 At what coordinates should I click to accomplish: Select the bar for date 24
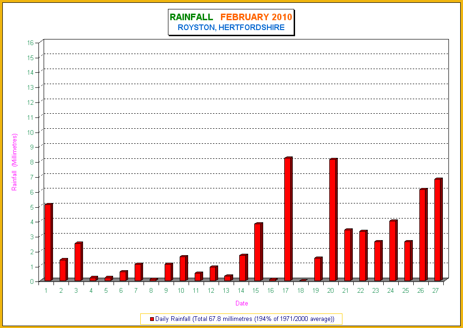(x=393, y=250)
